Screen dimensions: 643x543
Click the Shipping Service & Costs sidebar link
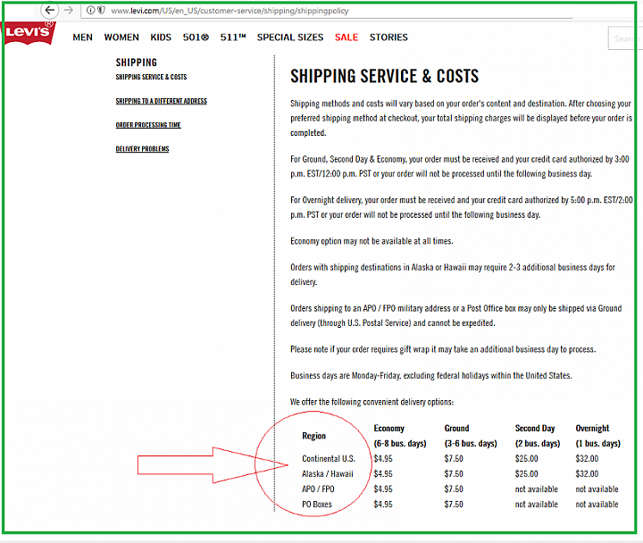pyautogui.click(x=151, y=77)
